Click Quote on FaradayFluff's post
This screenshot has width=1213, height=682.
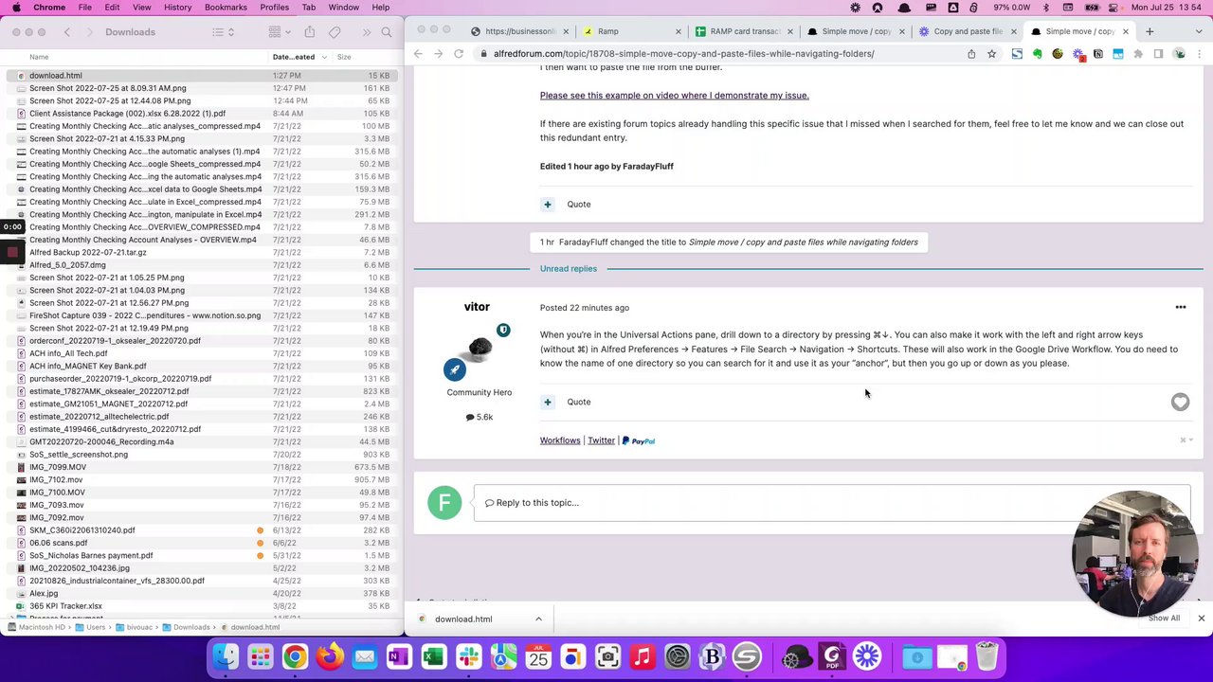tap(578, 205)
